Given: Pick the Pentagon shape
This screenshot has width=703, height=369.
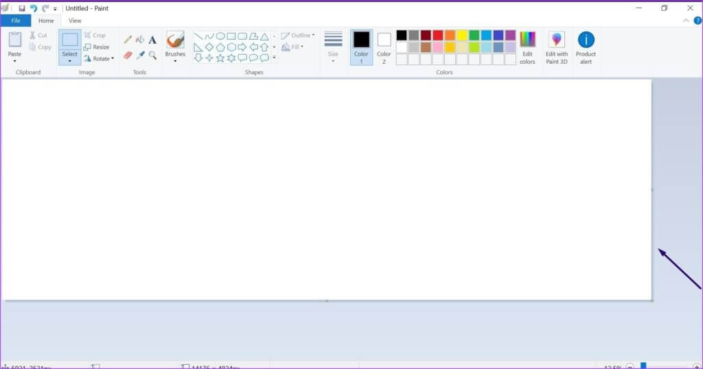Looking at the screenshot, I should tap(220, 47).
